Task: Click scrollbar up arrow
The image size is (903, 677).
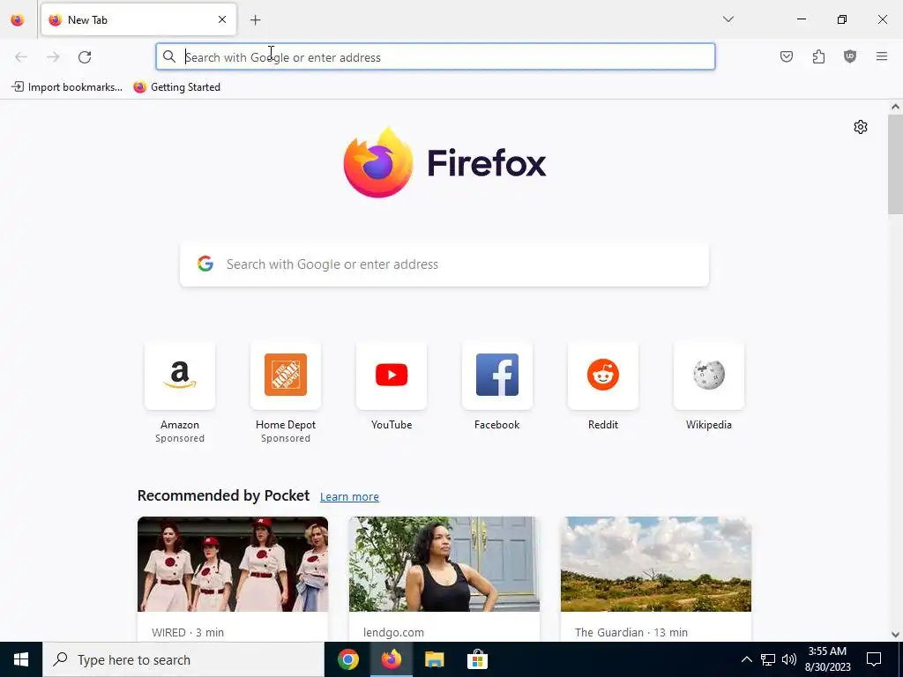Action: coord(895,107)
